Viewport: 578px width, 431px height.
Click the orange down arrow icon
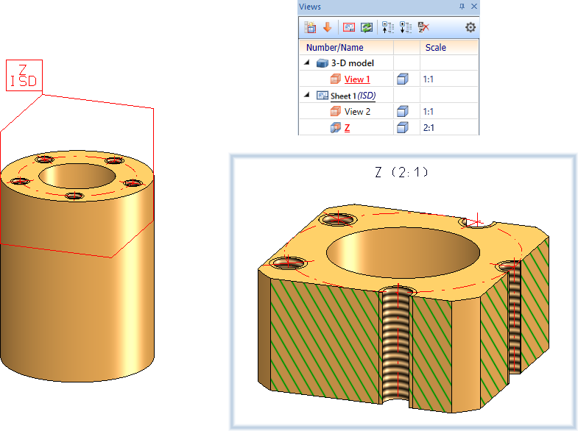(x=328, y=27)
